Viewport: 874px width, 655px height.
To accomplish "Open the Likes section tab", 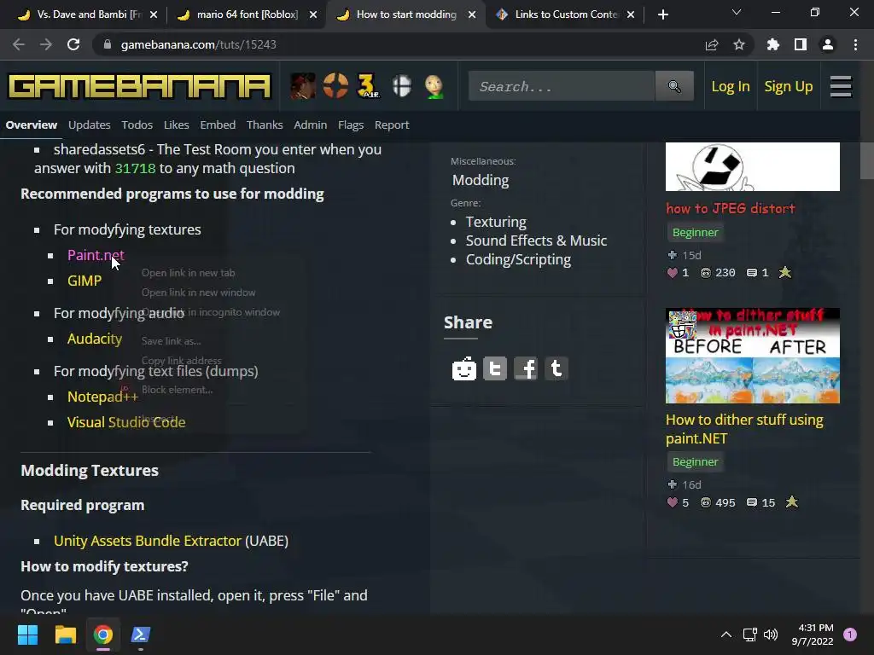I will [176, 125].
